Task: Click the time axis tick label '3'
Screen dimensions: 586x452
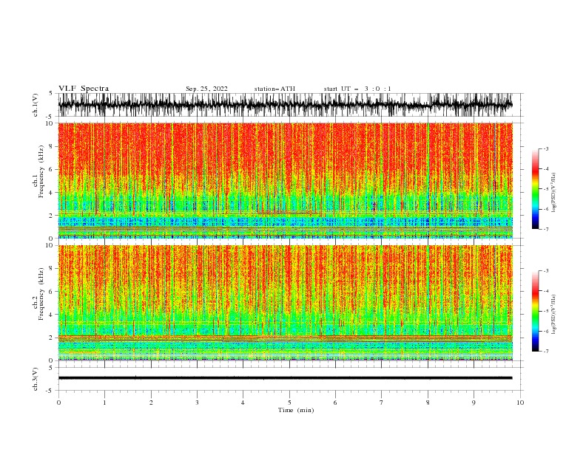Action: (x=197, y=403)
